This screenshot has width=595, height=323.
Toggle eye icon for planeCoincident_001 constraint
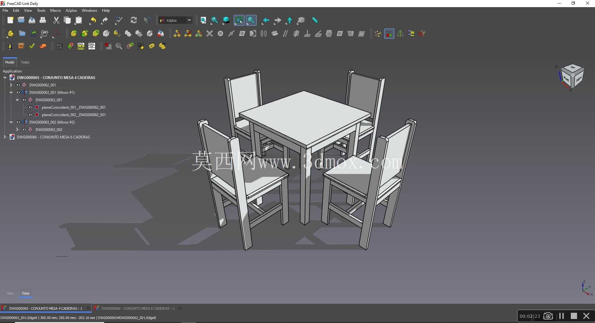(x=31, y=107)
